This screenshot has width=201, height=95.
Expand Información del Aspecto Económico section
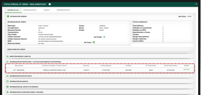coord(100,87)
